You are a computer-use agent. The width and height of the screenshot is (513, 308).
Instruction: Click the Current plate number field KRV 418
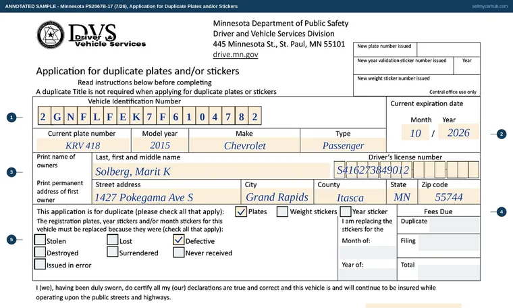coord(83,145)
